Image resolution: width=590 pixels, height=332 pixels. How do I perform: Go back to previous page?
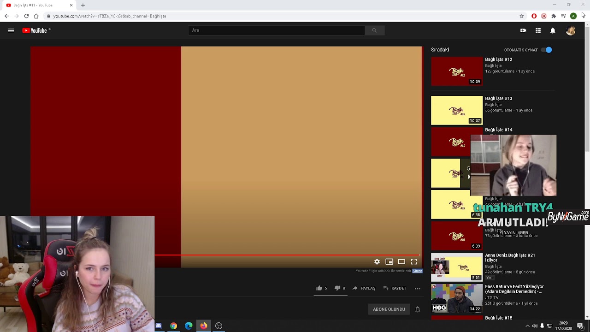point(6,16)
